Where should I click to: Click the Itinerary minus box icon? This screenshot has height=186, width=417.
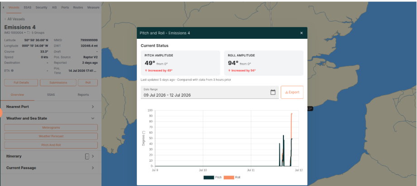tap(87, 156)
